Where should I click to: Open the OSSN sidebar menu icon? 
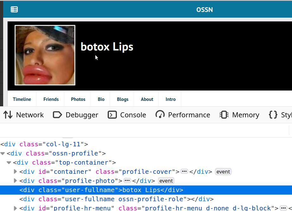14,9
